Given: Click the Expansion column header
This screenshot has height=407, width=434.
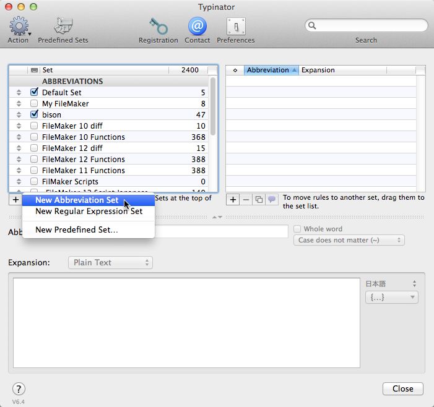Looking at the screenshot, I should [342, 71].
